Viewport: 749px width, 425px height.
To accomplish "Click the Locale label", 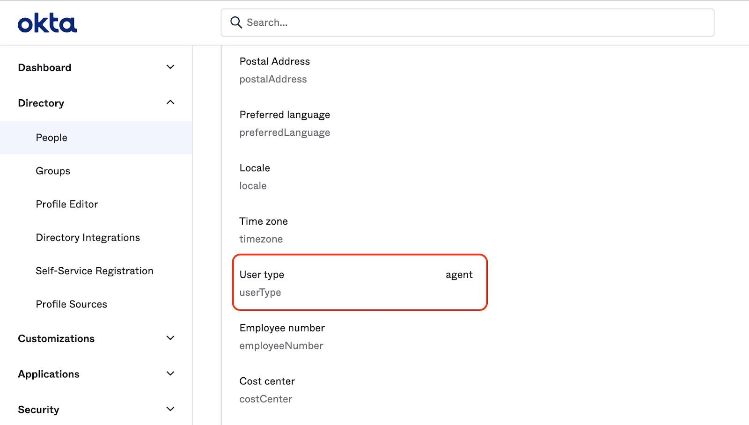I will [255, 168].
